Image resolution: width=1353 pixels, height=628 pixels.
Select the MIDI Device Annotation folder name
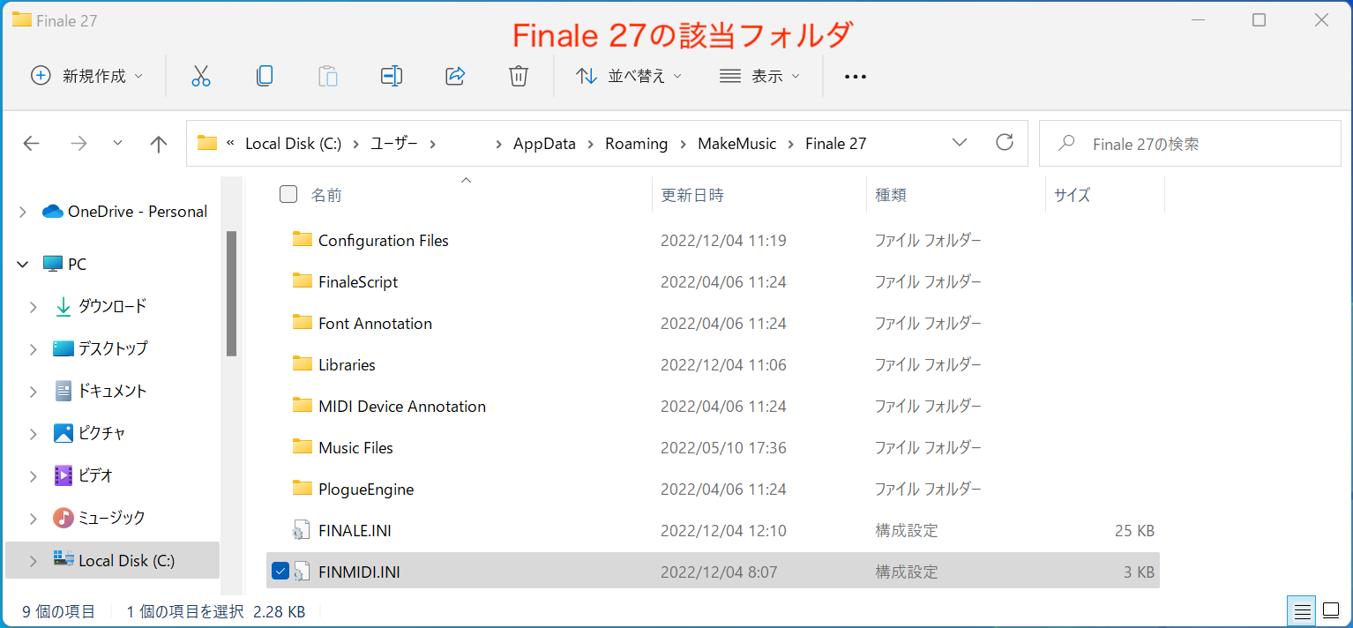(x=402, y=407)
